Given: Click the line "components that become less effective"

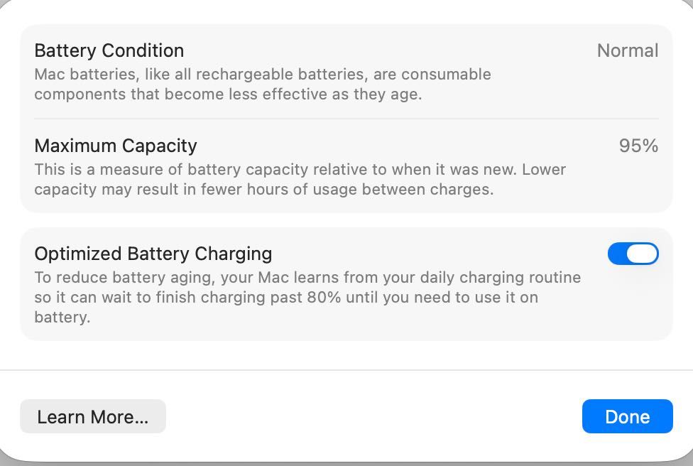Looking at the screenshot, I should (x=227, y=94).
